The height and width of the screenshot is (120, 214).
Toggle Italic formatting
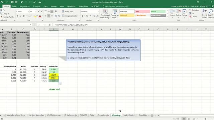21,16
